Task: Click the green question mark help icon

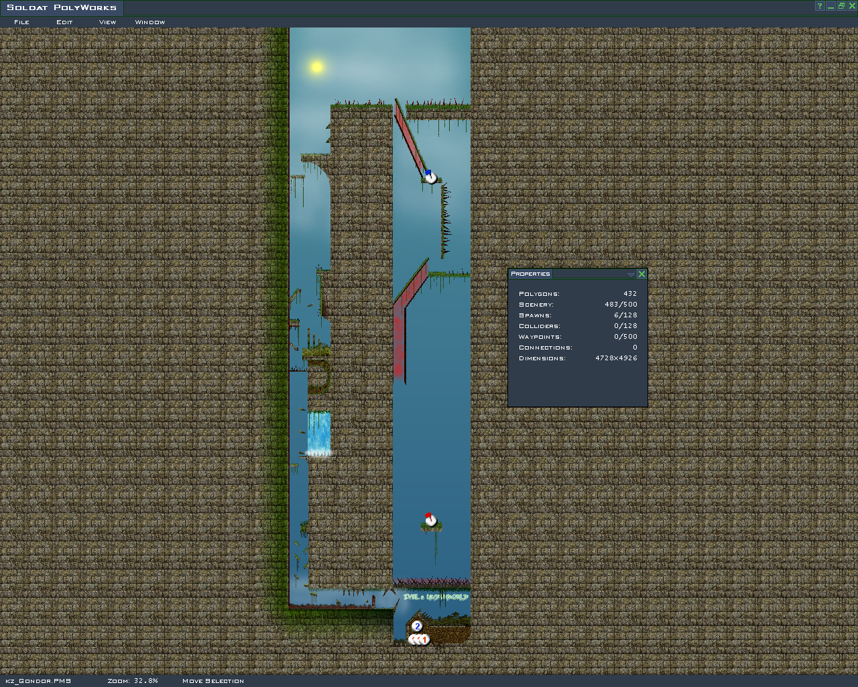Action: 820,6
